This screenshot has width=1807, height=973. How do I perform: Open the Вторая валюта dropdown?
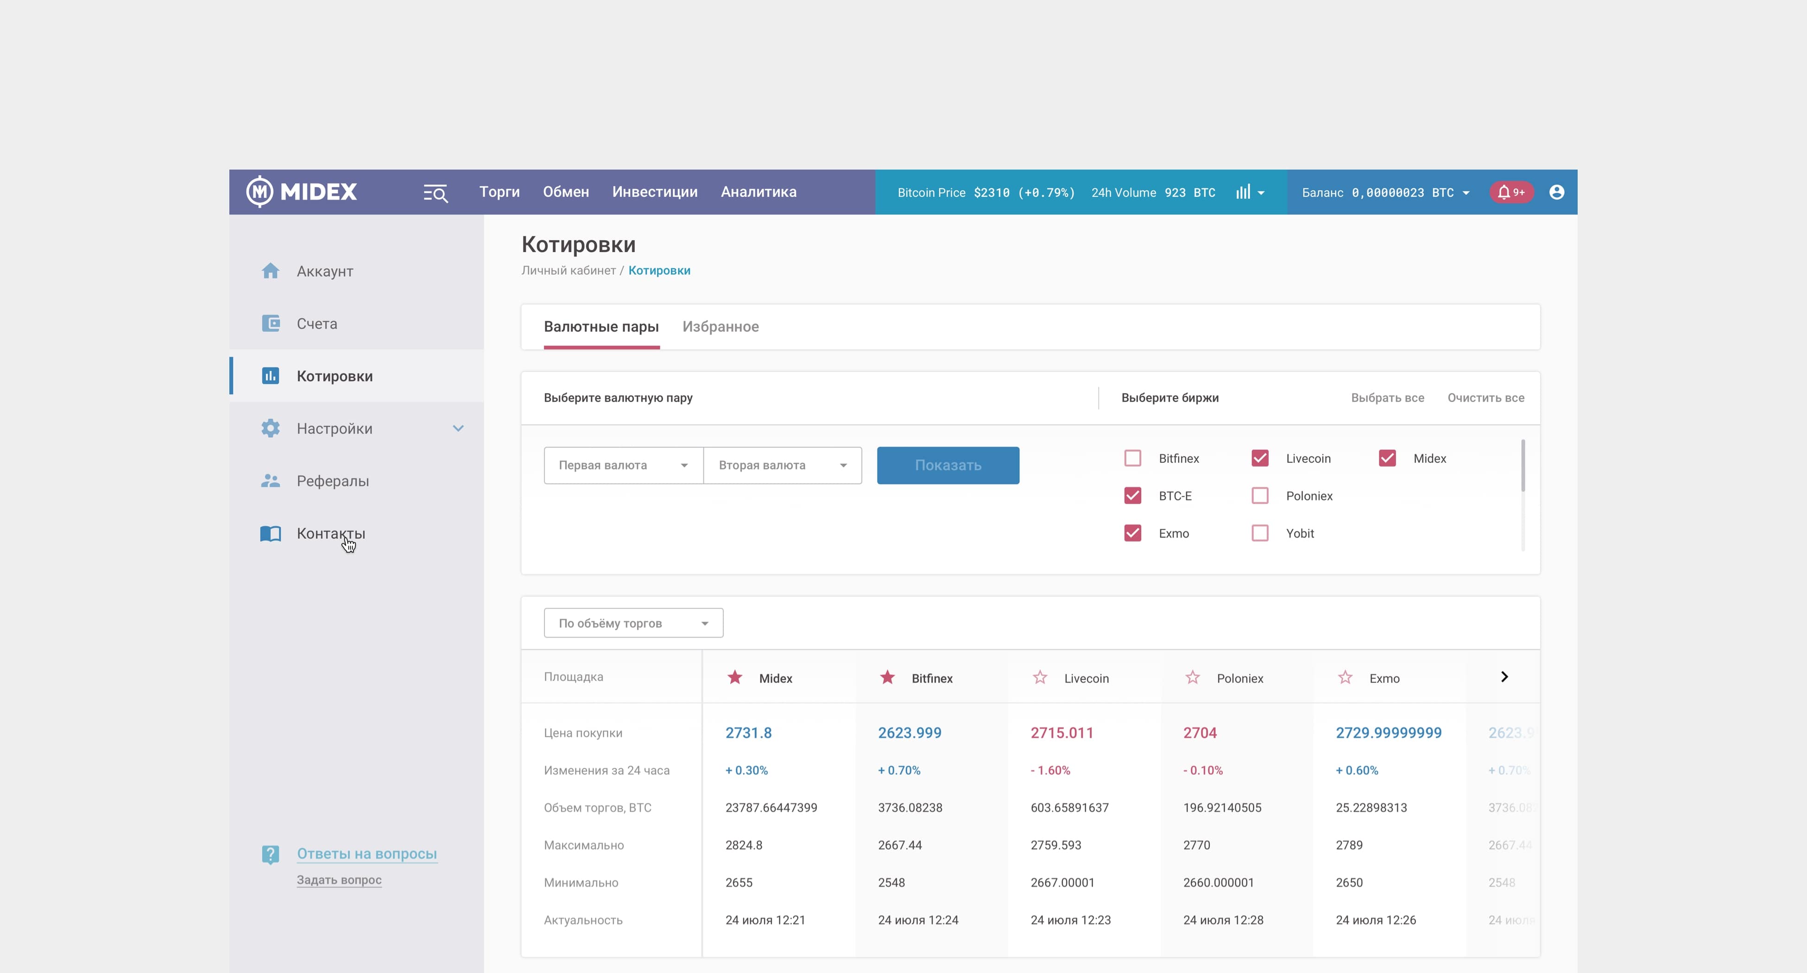tap(783, 465)
